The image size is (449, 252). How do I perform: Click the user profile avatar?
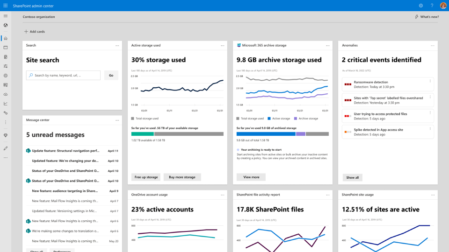click(x=443, y=6)
